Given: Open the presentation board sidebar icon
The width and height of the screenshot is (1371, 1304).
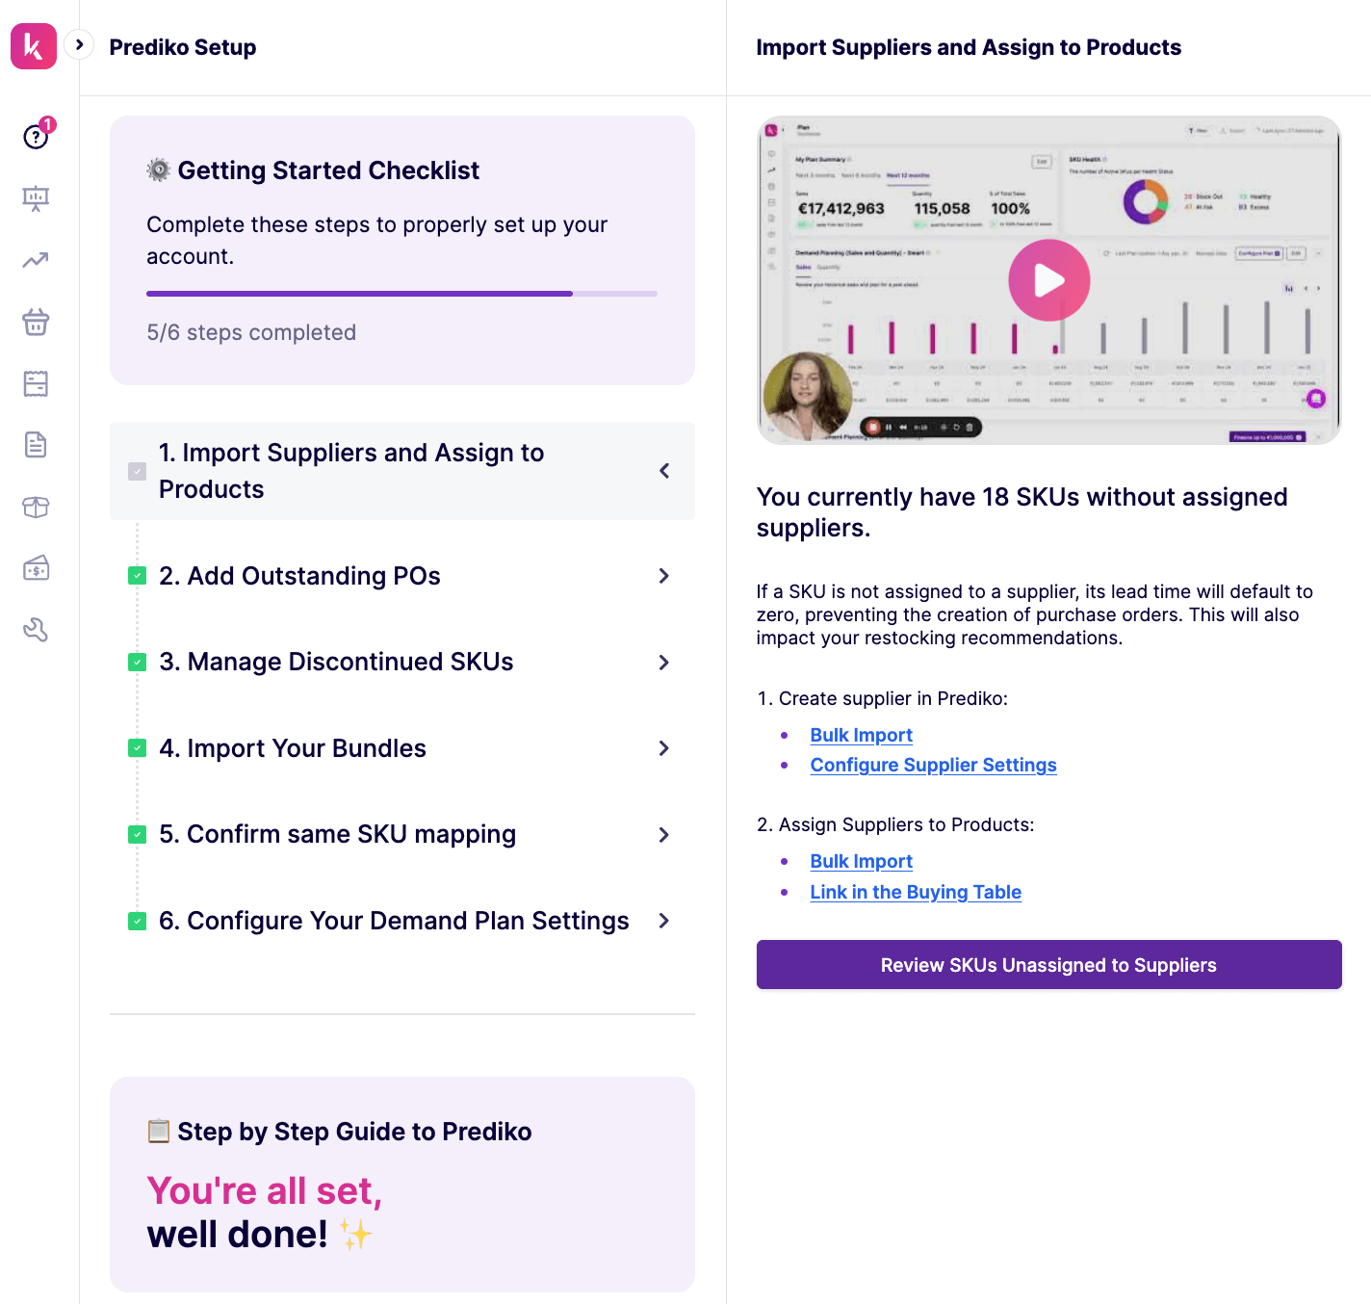Looking at the screenshot, I should [x=36, y=198].
